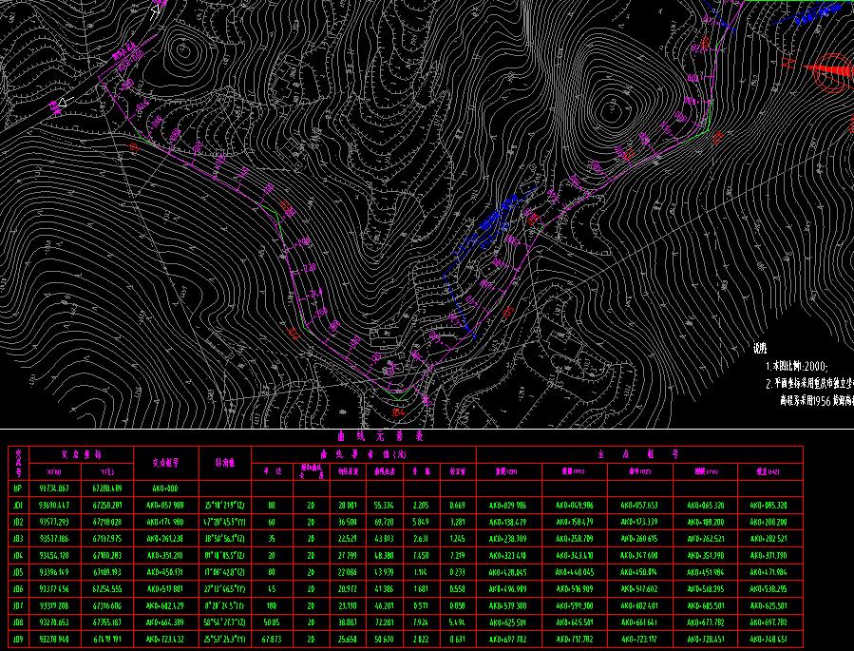
Task: Select the "交点坐标" column header
Action: 81,454
